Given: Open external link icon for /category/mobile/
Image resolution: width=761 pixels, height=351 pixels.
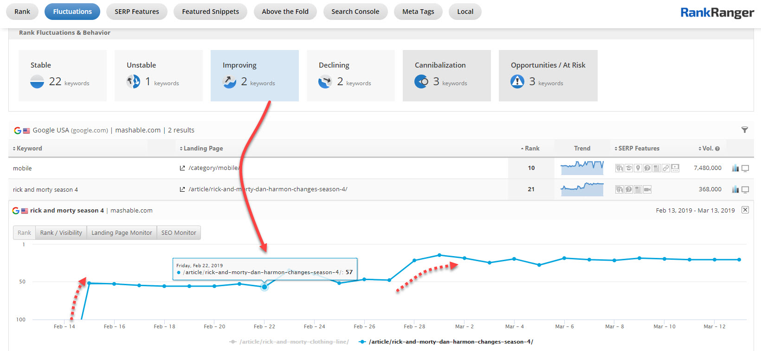Looking at the screenshot, I should click(182, 168).
